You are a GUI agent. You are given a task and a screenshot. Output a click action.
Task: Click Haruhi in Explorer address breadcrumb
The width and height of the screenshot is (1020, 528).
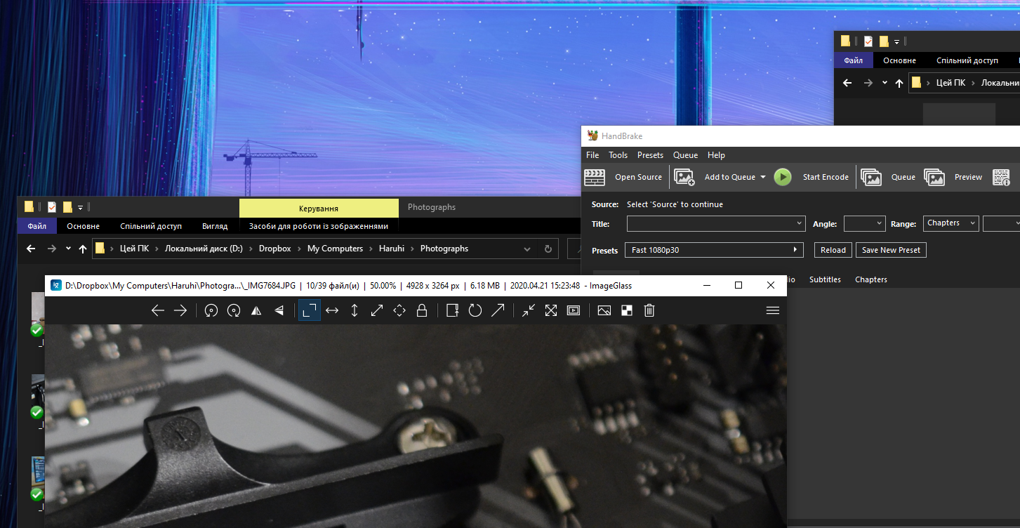point(392,249)
